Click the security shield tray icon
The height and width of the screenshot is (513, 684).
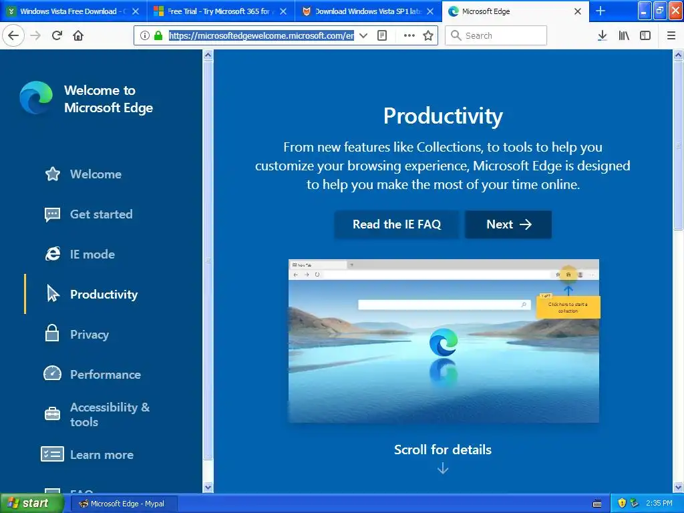point(622,504)
